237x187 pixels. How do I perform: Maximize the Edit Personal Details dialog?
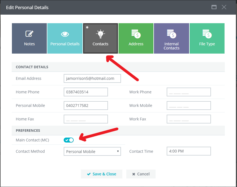pos(214,7)
